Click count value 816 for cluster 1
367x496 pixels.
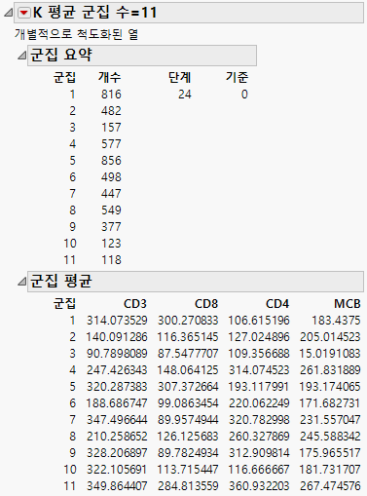click(111, 95)
